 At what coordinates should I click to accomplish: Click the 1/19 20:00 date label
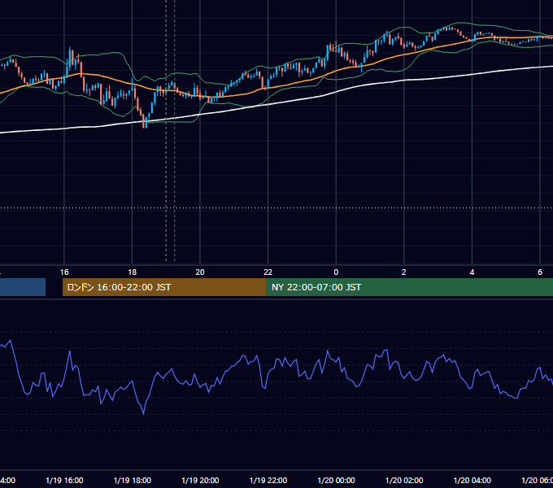click(x=200, y=480)
